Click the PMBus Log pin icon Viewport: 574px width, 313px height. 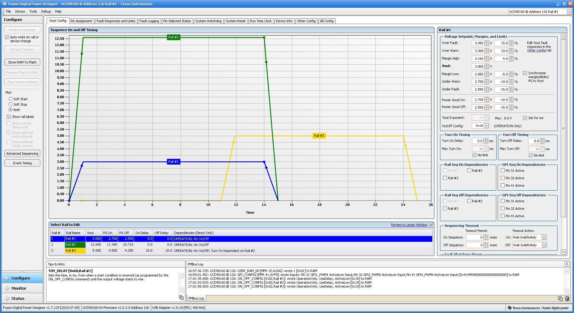point(567,264)
